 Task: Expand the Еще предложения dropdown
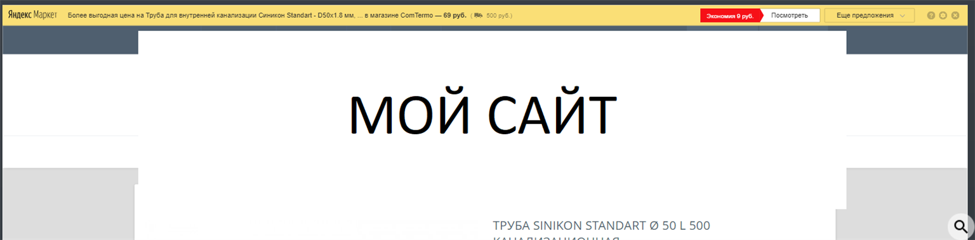tap(870, 15)
